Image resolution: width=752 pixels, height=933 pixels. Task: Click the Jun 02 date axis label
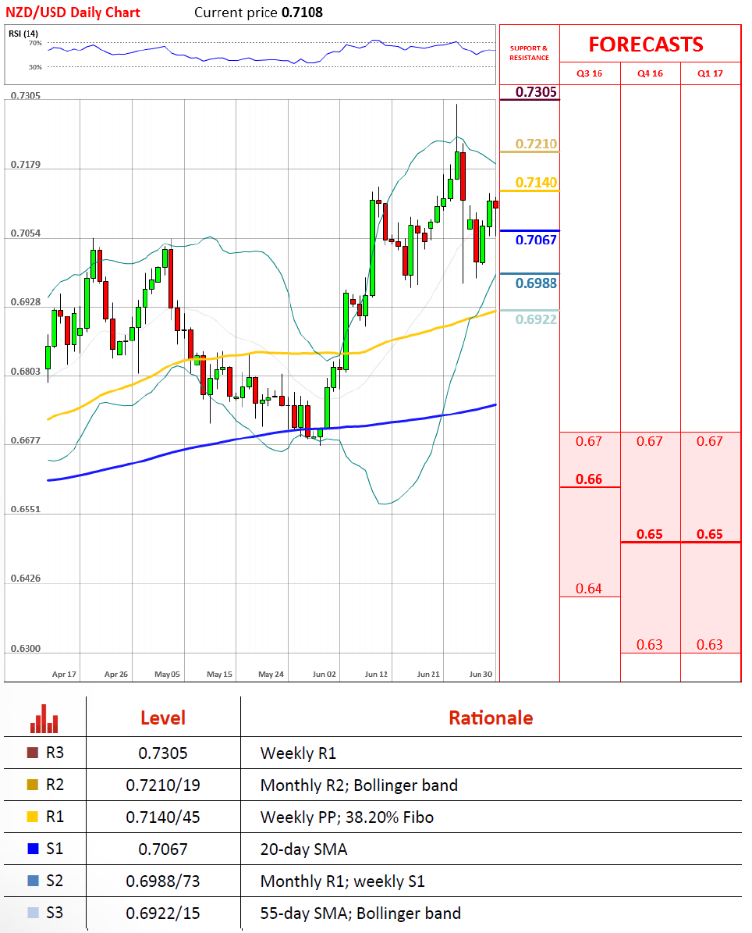(324, 674)
